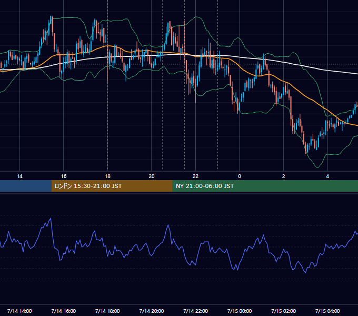Click the NY 21:00-06:00 JST session bar
This screenshot has height=316, width=358.
point(265,186)
